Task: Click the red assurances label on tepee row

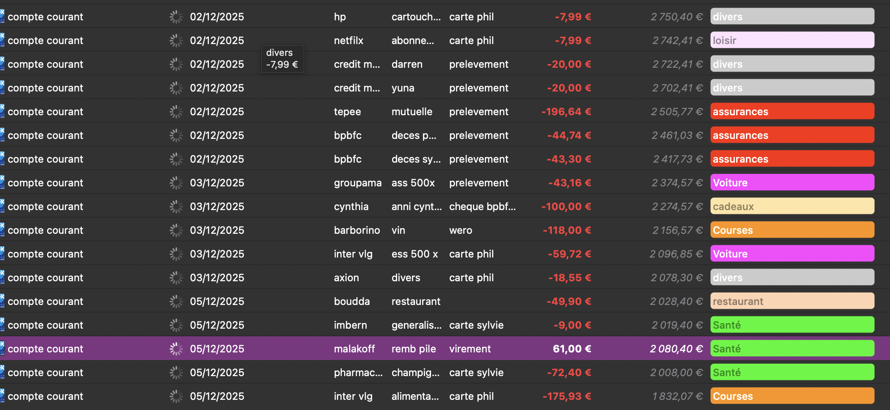Action: click(792, 112)
